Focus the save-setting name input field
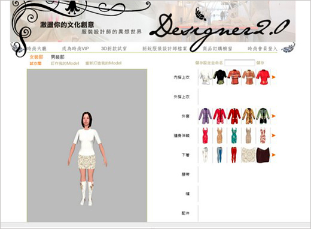 (240, 63)
